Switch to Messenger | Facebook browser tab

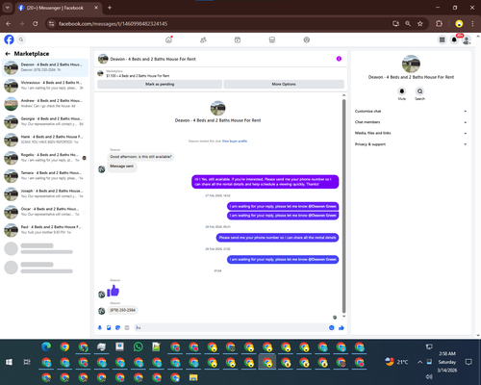[59, 8]
